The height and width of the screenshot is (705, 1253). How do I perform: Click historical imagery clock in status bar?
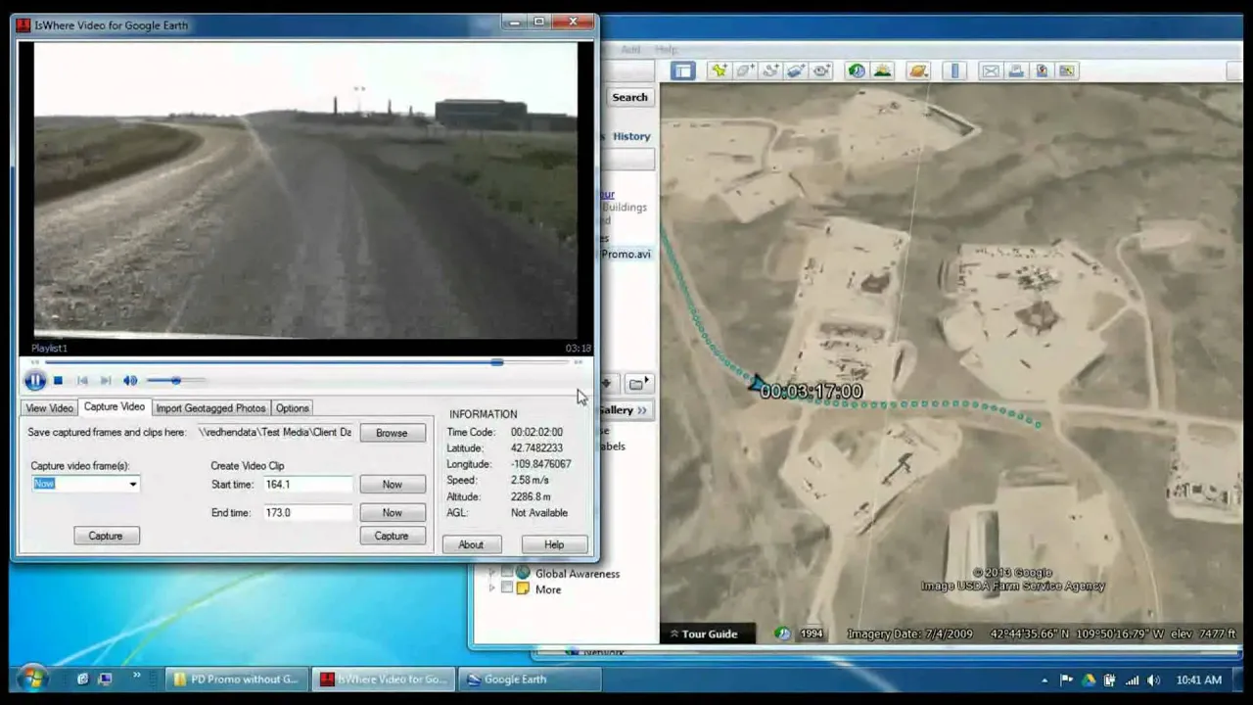(783, 634)
